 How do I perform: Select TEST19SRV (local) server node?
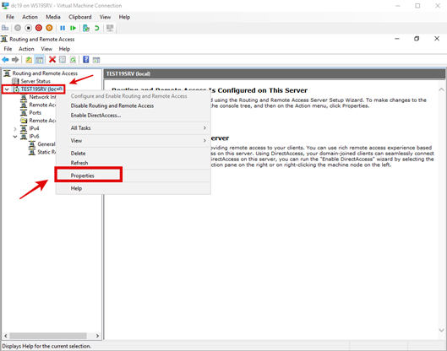(41, 89)
